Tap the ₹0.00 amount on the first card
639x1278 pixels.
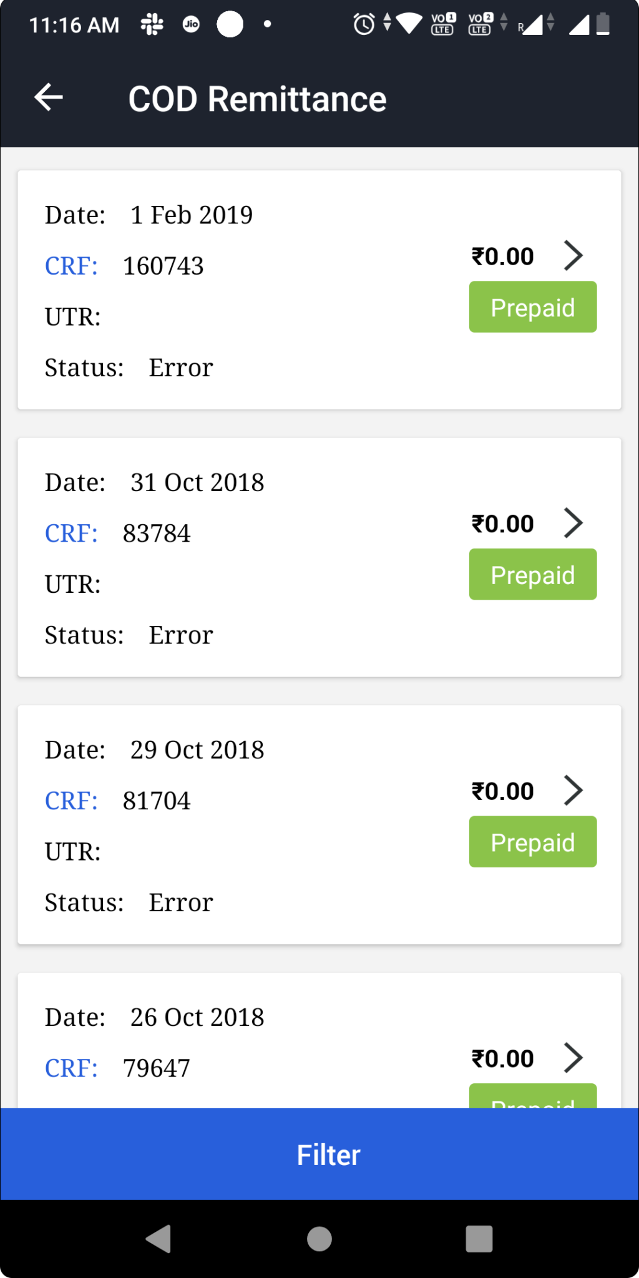[502, 255]
